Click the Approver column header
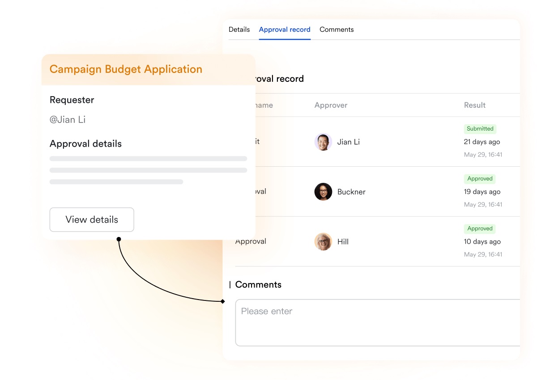Viewport: 537px width, 380px height. click(x=331, y=106)
